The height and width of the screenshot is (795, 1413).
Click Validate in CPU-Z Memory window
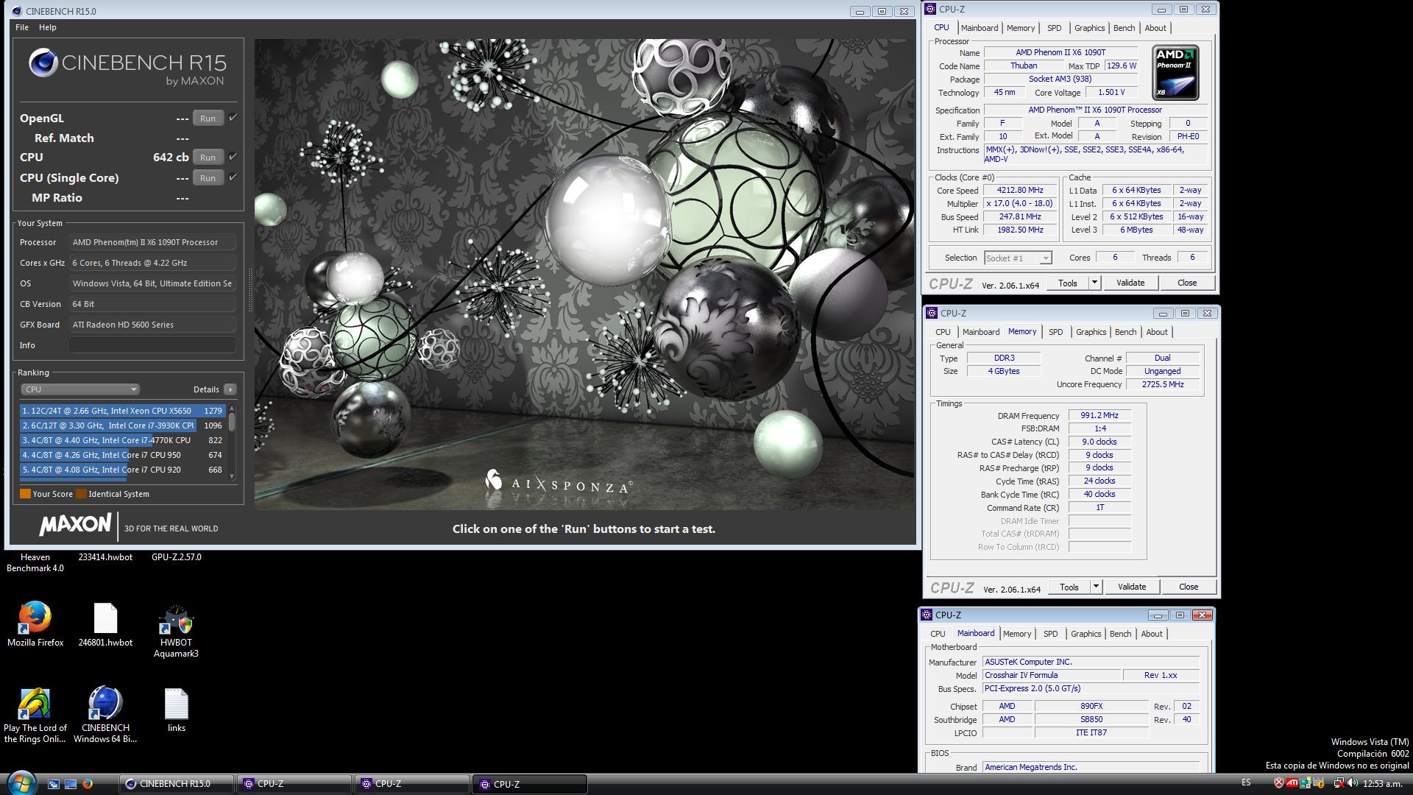(x=1132, y=587)
